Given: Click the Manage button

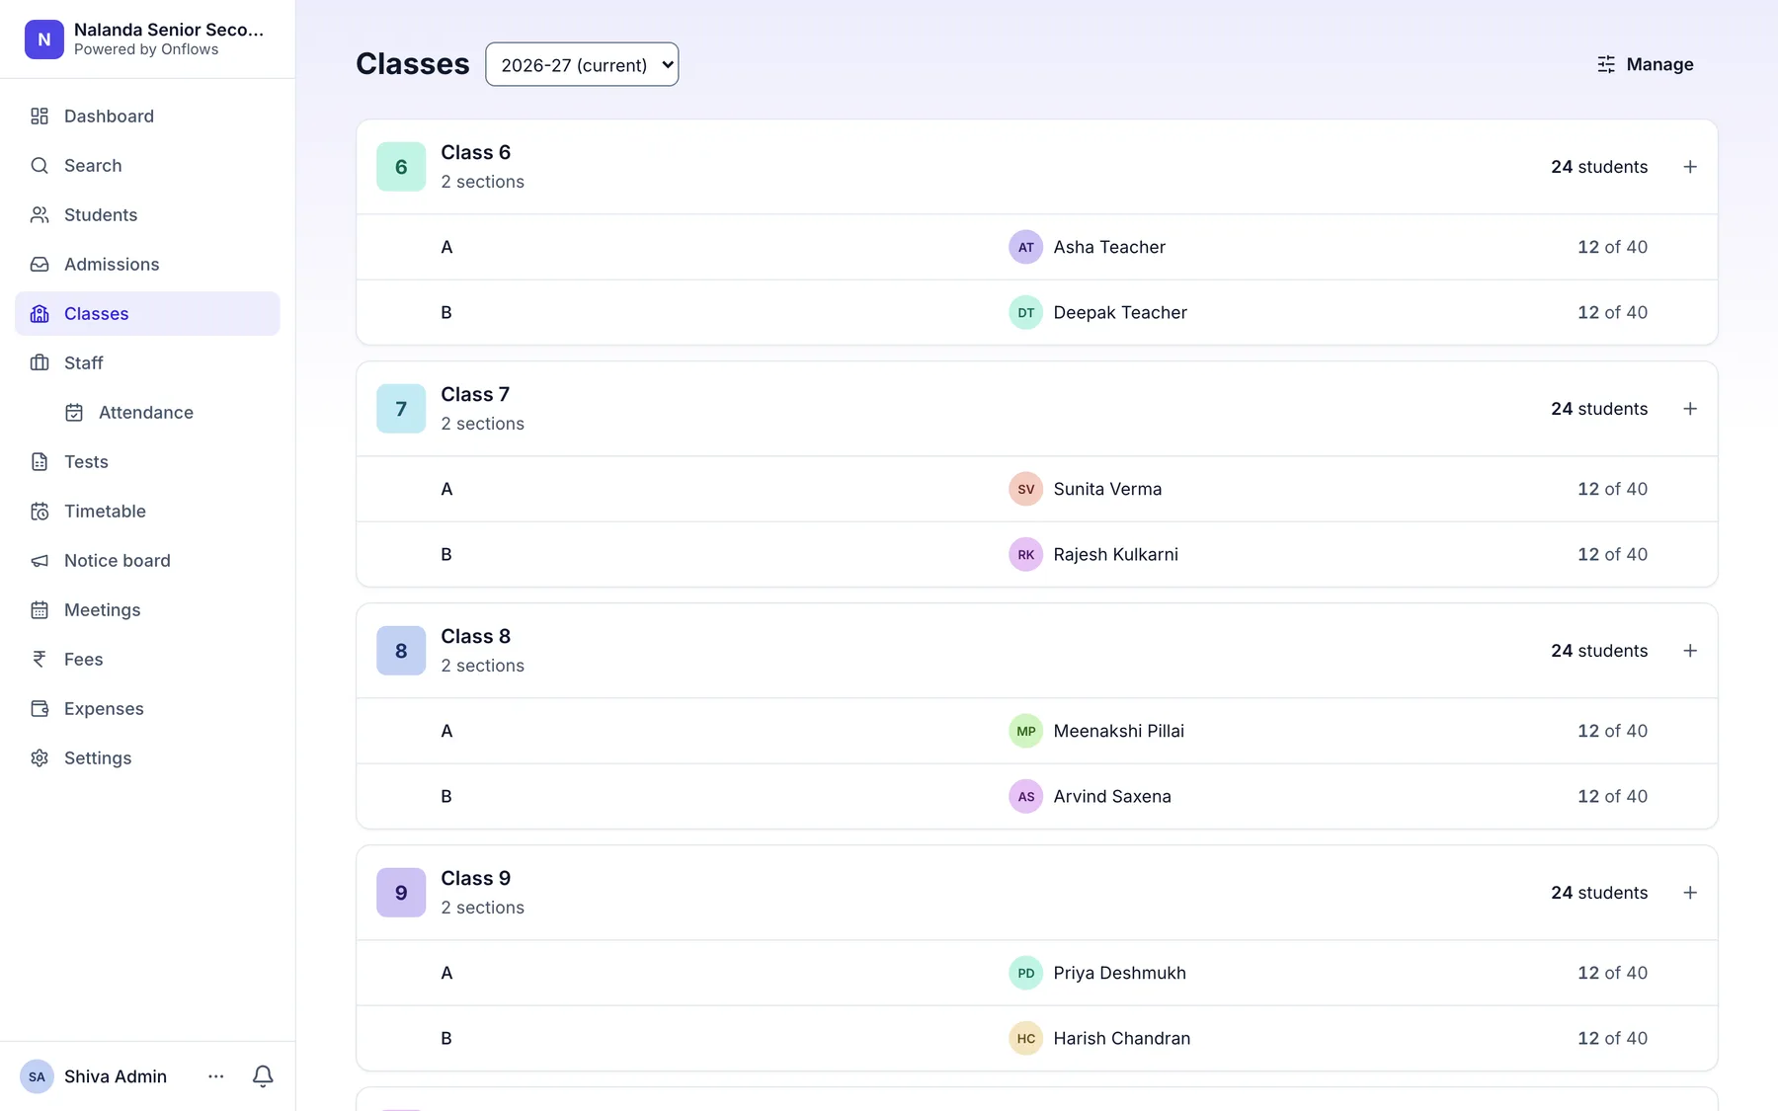Looking at the screenshot, I should (x=1645, y=64).
